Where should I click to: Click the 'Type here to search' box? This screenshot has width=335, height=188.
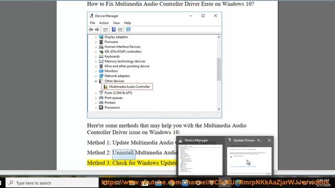52,183
